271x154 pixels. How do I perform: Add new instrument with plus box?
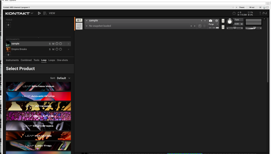click(8, 55)
